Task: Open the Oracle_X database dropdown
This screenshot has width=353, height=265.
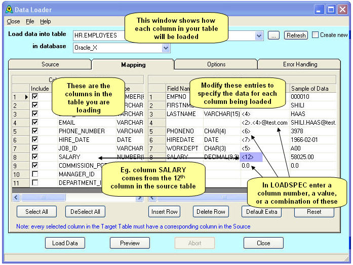Action: pyautogui.click(x=166, y=48)
